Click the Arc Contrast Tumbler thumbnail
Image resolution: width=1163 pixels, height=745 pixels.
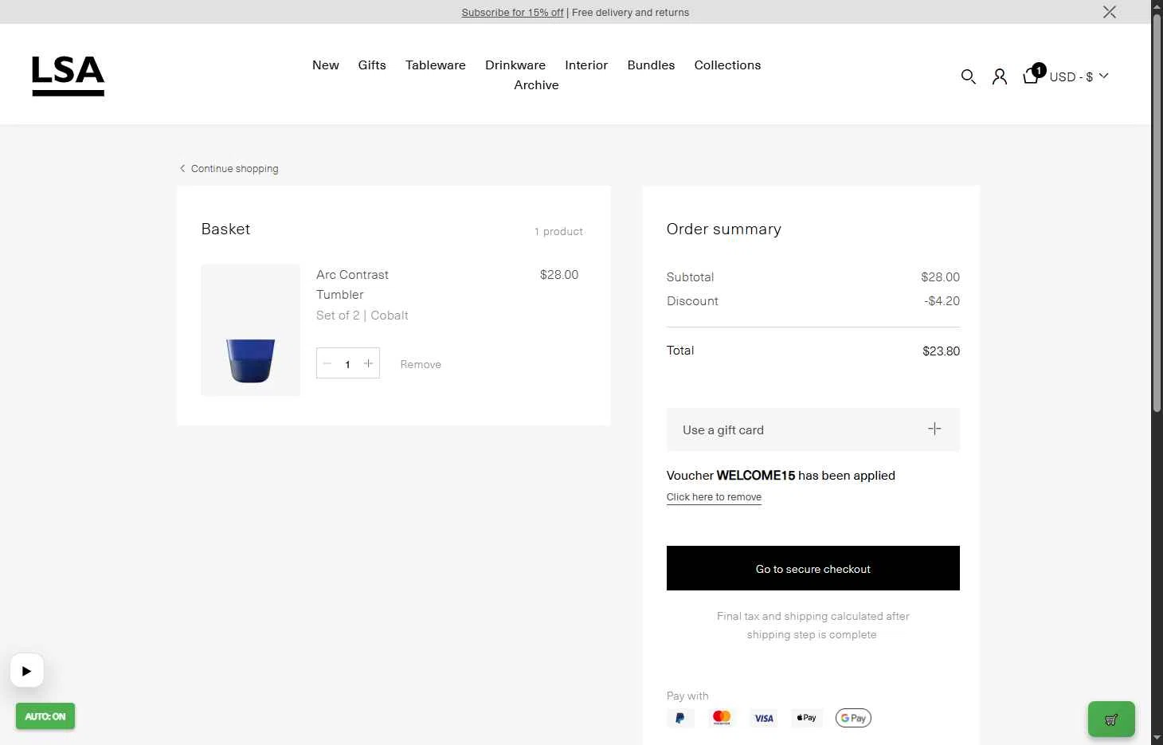[x=250, y=330]
